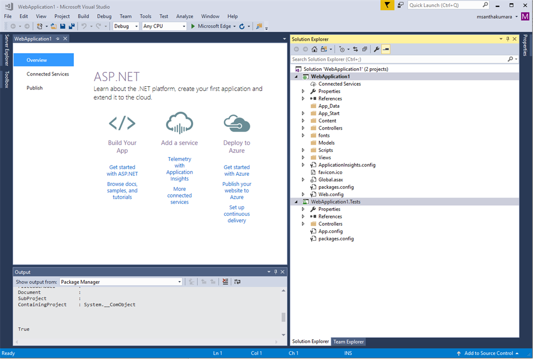
Task: Toggle Preview Selected Items button
Action: point(386,49)
